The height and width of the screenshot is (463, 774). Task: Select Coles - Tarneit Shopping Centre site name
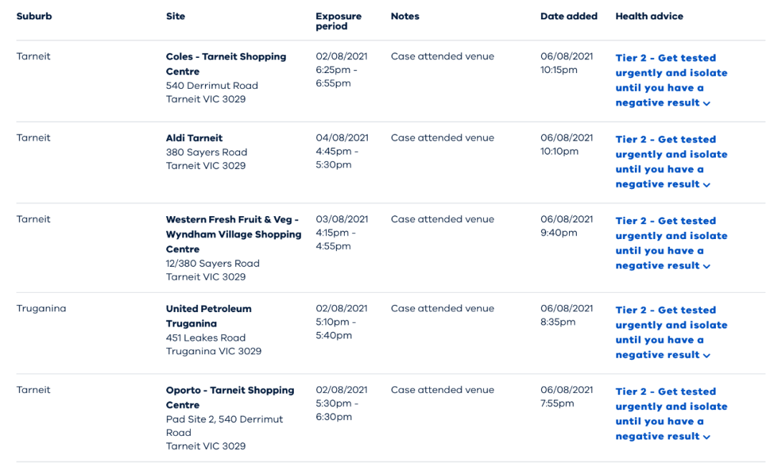(x=226, y=64)
